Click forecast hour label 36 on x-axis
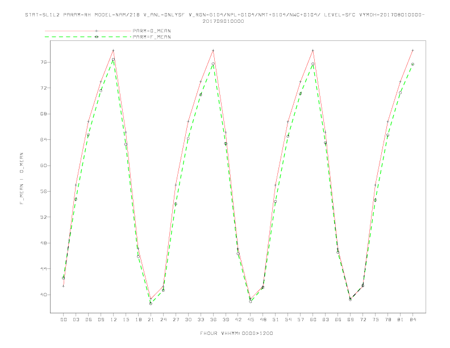 213,320
